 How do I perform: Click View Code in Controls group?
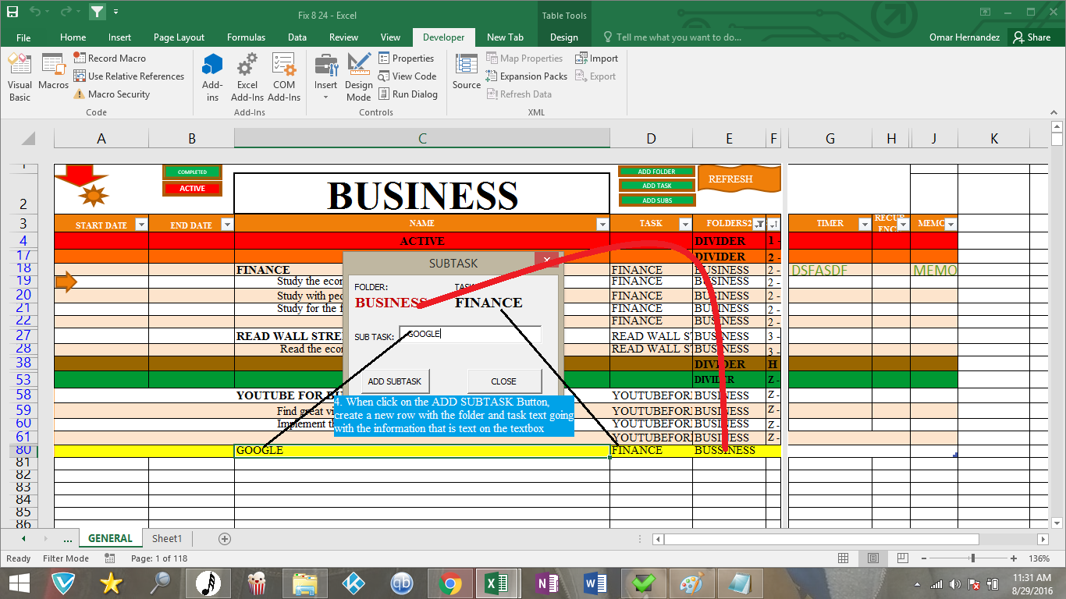pyautogui.click(x=407, y=76)
